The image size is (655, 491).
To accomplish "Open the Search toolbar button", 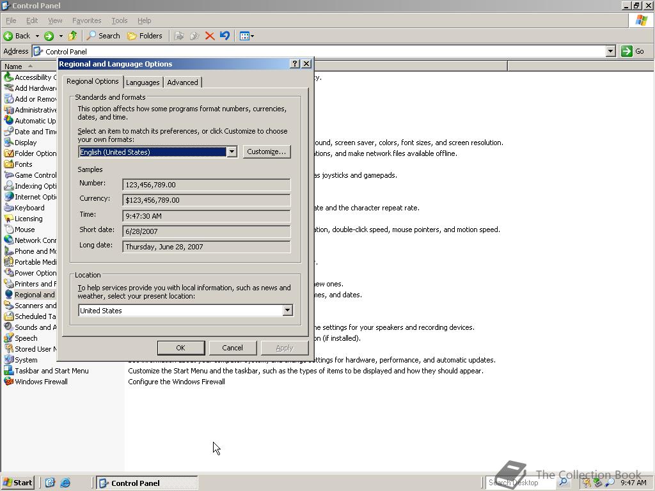I will (x=103, y=36).
